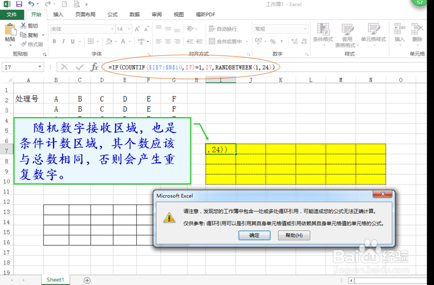Click 帮助(H) in the warning dialog
Screen dimensions: 434x285
[x=294, y=236]
